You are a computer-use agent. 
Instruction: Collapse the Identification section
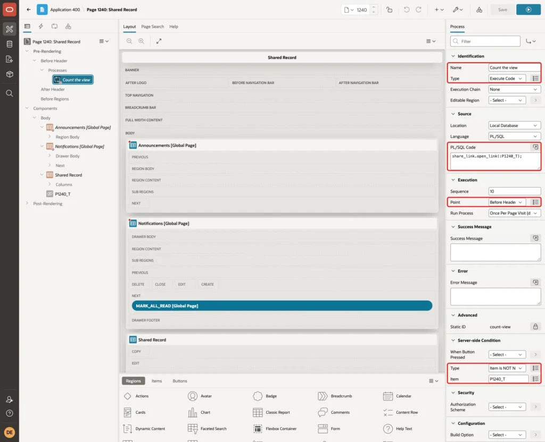coord(453,56)
